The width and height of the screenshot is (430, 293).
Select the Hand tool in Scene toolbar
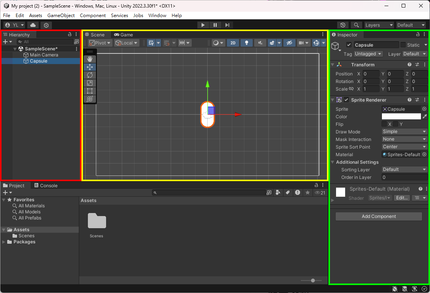tap(90, 59)
